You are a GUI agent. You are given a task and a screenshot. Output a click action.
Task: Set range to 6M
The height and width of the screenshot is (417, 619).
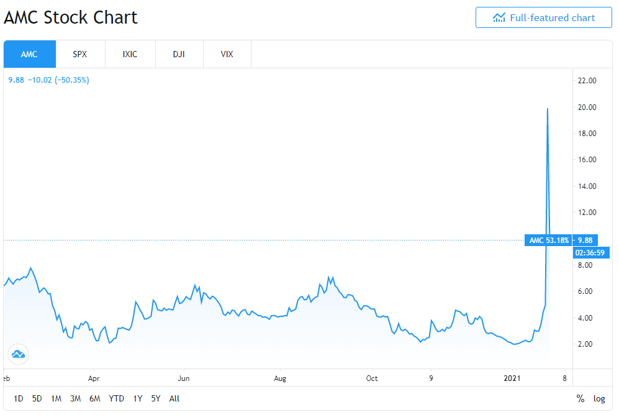[x=95, y=398]
